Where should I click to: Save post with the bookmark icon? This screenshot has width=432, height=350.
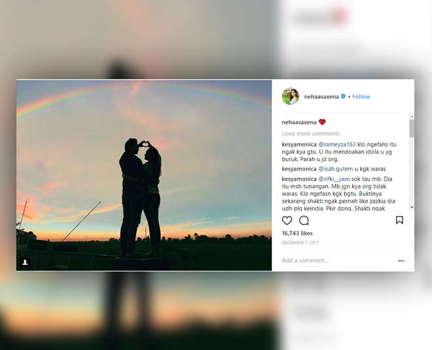pyautogui.click(x=399, y=220)
